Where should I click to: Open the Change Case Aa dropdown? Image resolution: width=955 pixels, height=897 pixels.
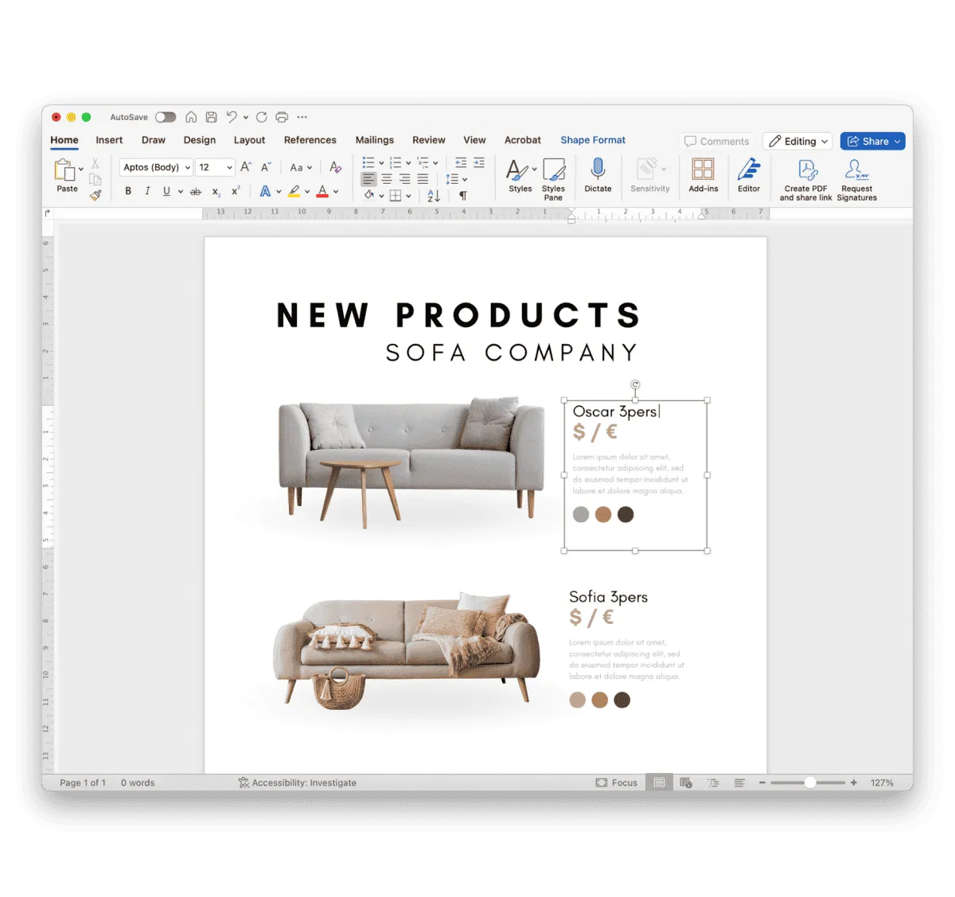[x=301, y=167]
